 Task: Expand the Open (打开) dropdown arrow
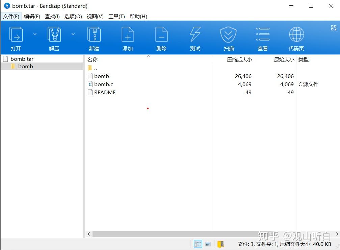tap(35, 34)
